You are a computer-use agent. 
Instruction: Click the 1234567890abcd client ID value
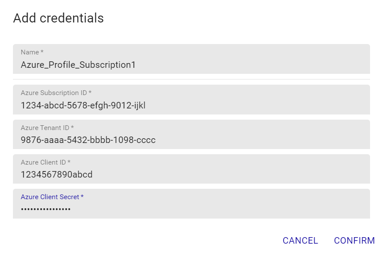pyautogui.click(x=57, y=175)
